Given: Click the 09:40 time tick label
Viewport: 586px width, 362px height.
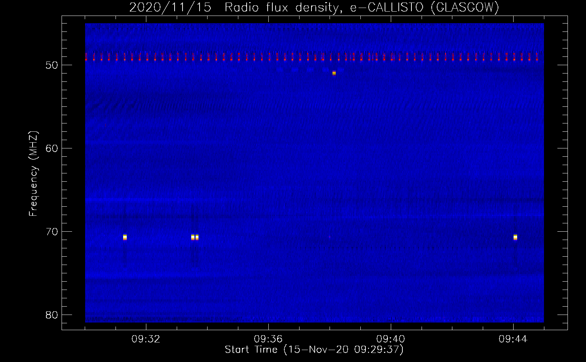Looking at the screenshot, I should [391, 339].
